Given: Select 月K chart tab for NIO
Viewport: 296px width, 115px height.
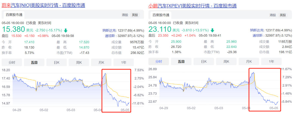Looking at the screenshot, I should point(101,62).
